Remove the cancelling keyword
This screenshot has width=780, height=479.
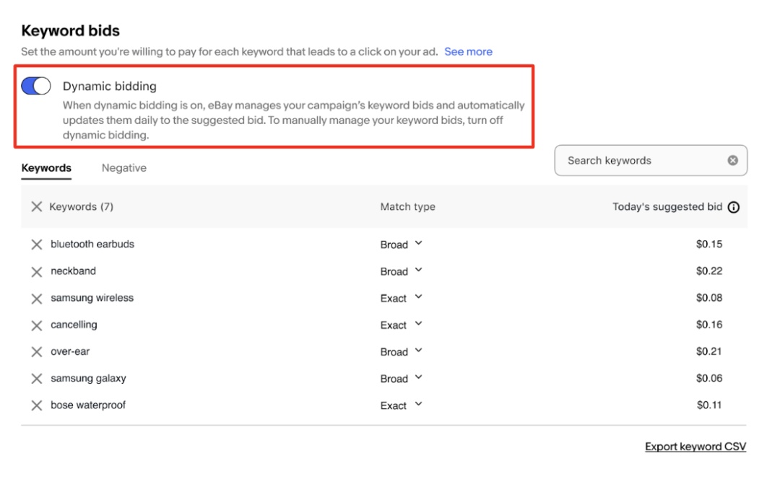(x=36, y=325)
